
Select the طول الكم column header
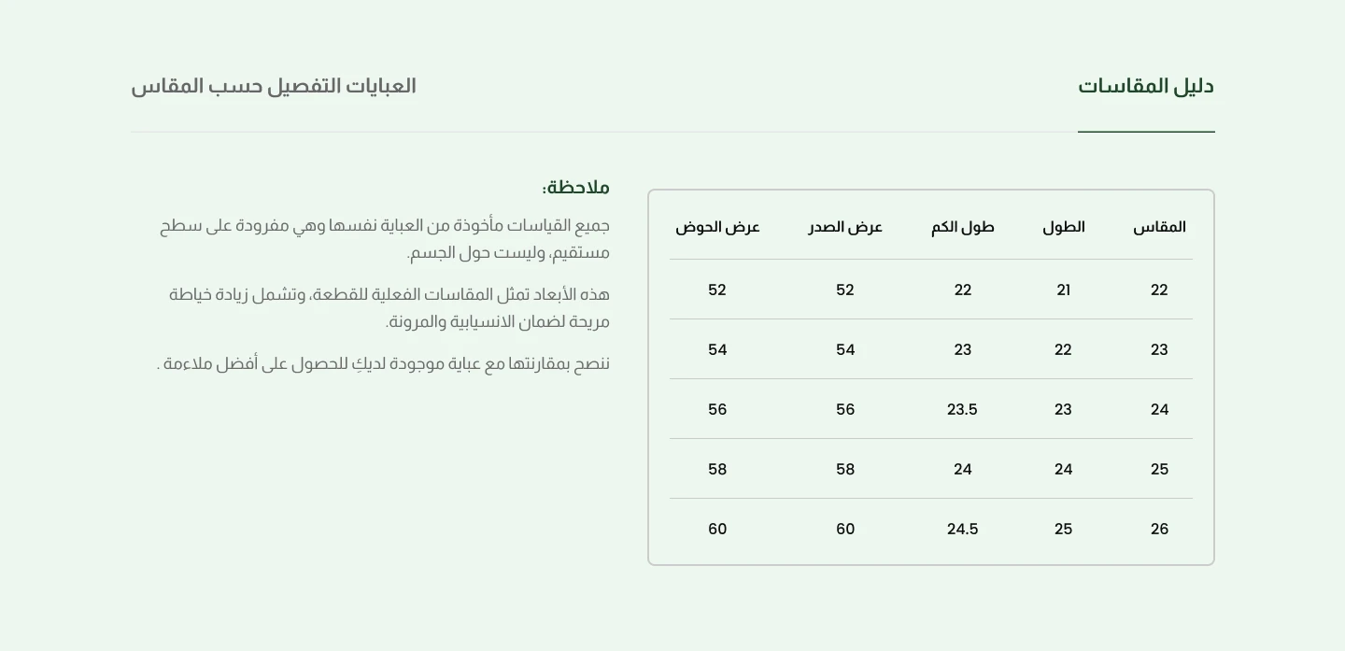pyautogui.click(x=963, y=227)
